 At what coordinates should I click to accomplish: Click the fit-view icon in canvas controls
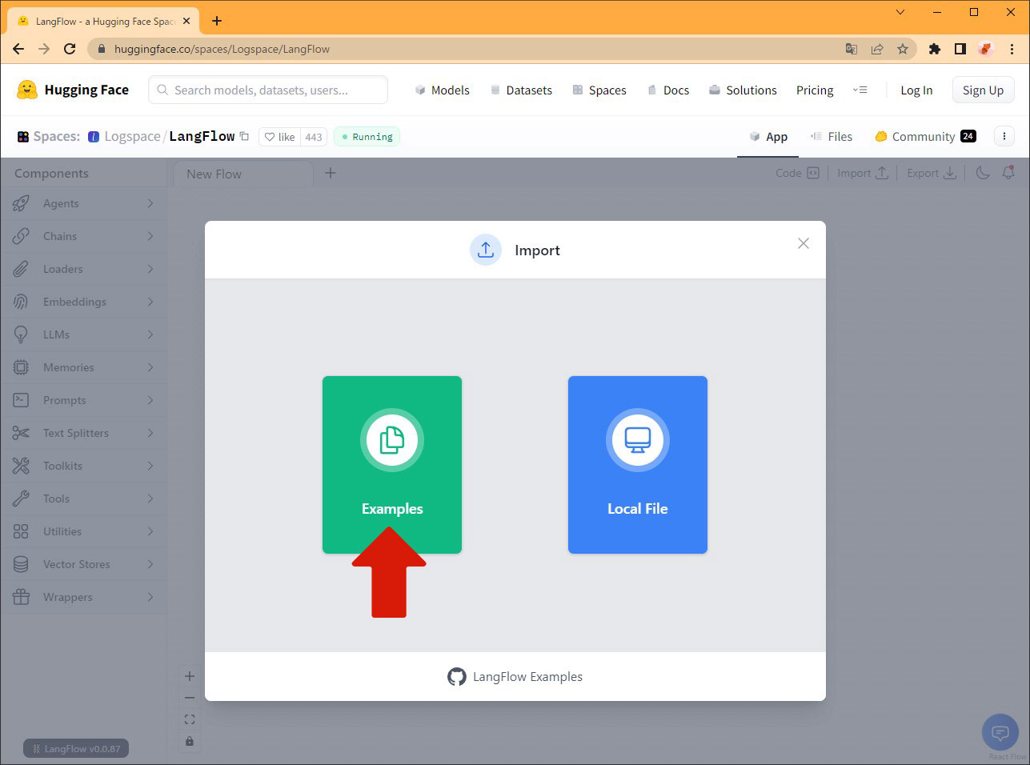tap(189, 719)
